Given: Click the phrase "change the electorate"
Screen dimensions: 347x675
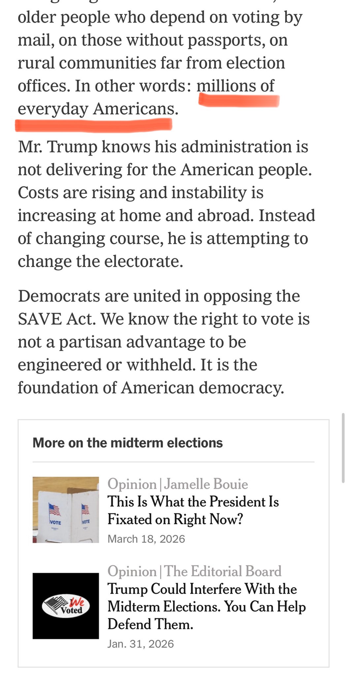Looking at the screenshot, I should pos(100,261).
